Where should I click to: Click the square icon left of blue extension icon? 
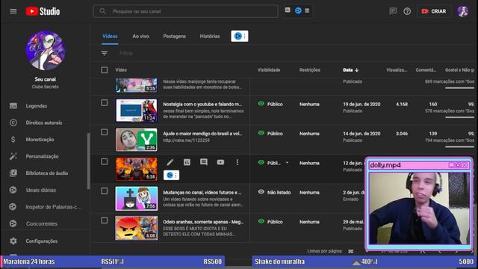(288, 10)
